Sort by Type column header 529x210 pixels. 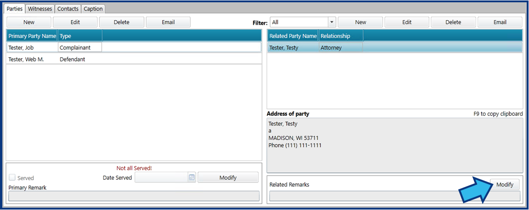click(x=80, y=36)
